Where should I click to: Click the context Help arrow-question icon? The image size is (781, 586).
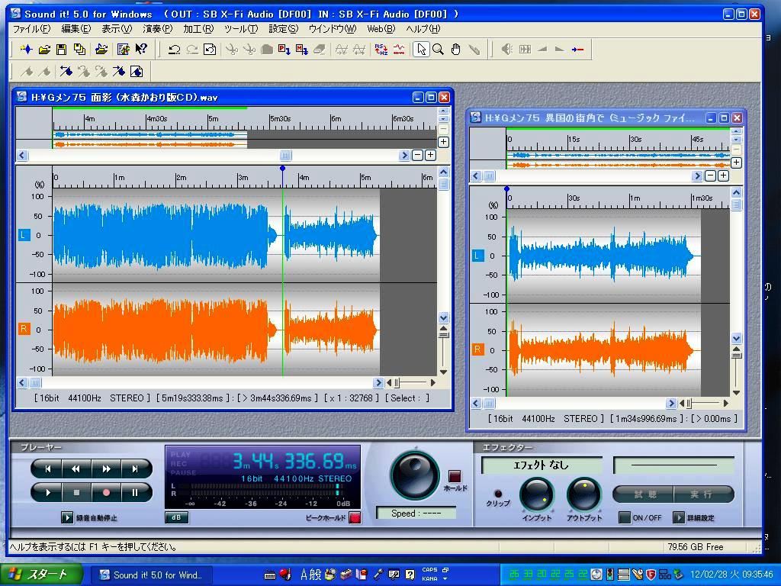pos(141,50)
